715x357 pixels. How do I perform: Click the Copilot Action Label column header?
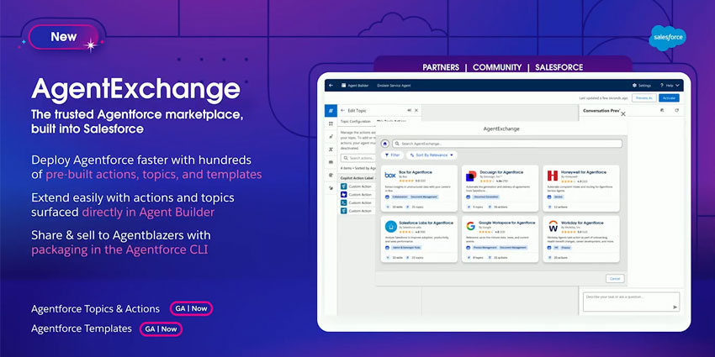click(x=357, y=177)
